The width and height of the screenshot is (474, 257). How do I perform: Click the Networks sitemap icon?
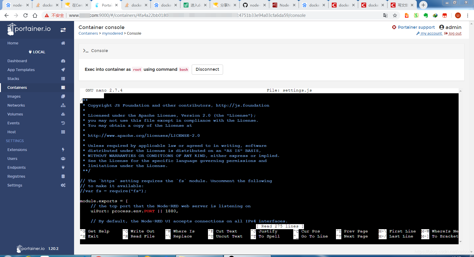63,105
